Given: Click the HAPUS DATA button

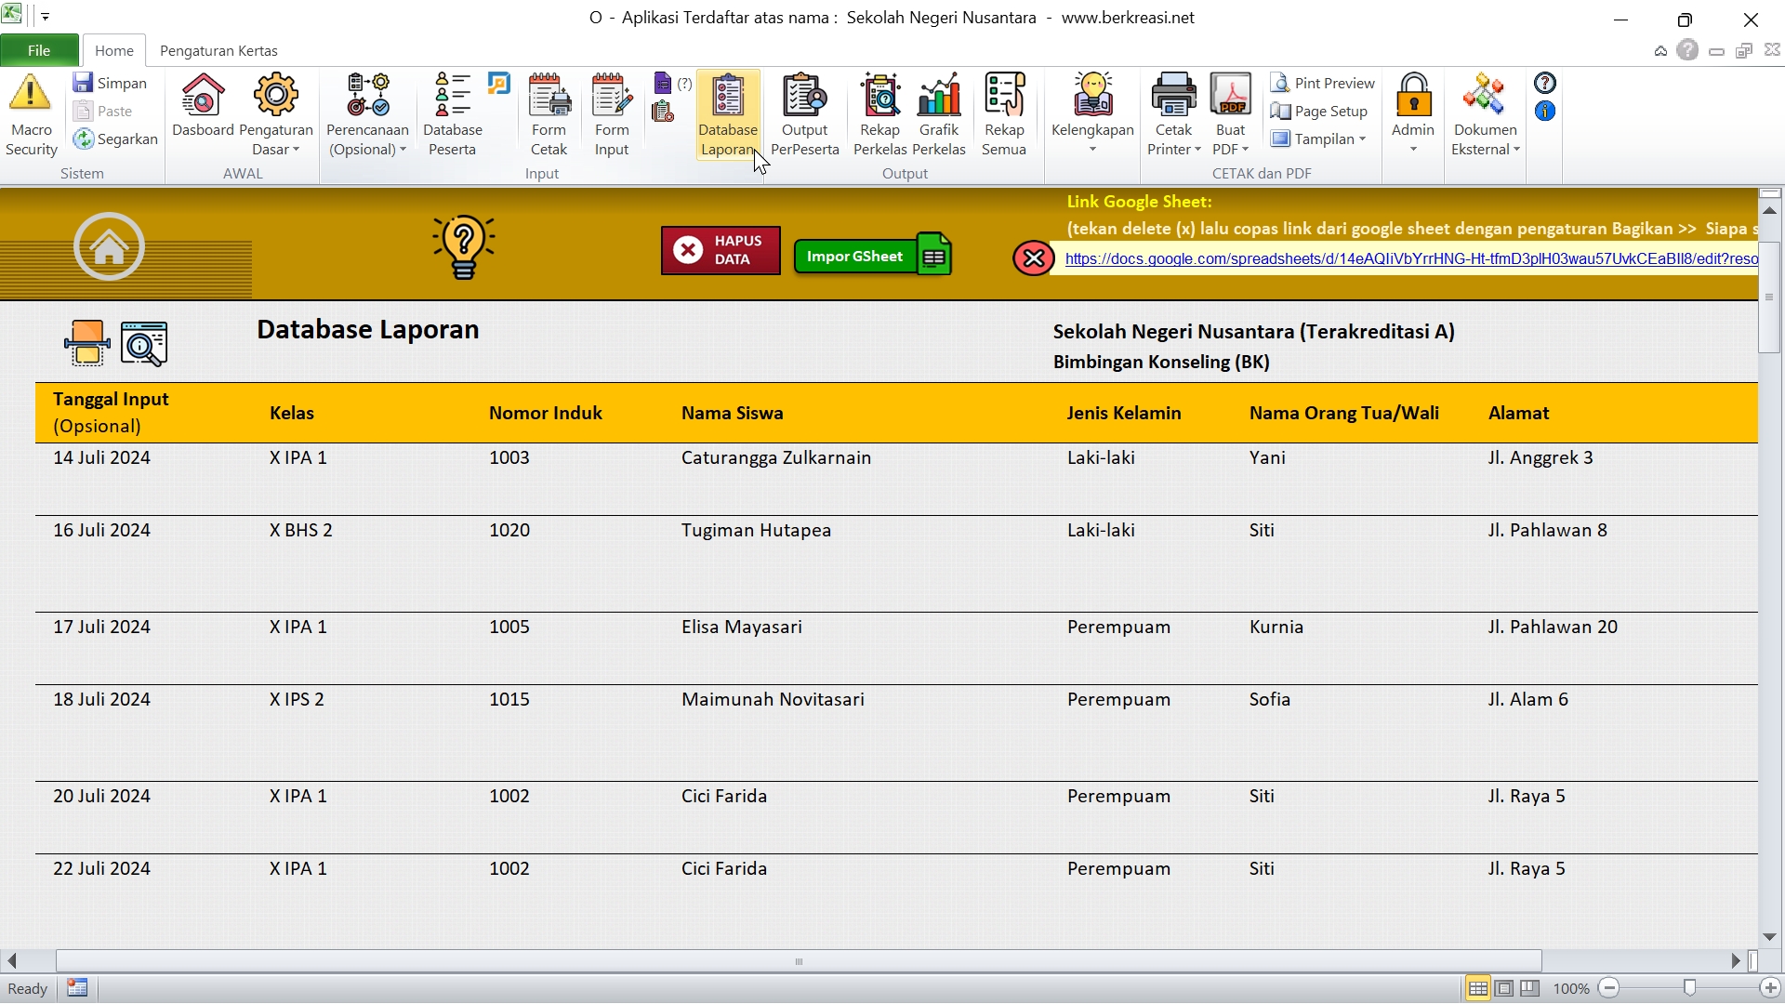Looking at the screenshot, I should click(x=721, y=250).
